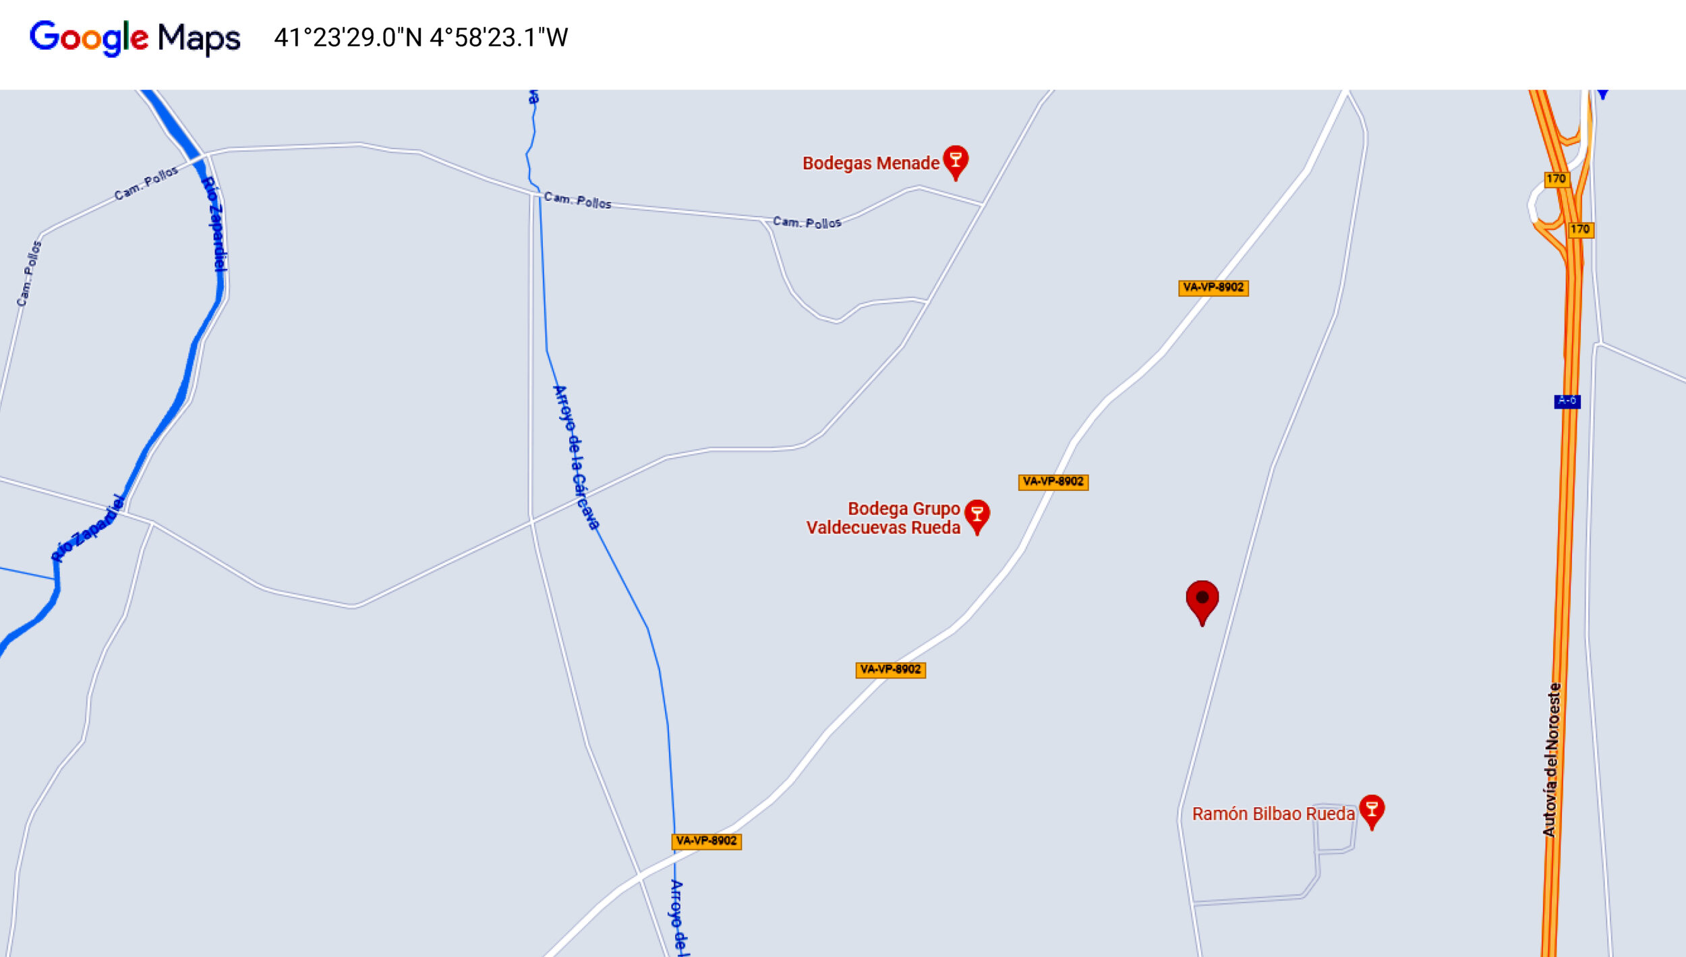Click the Ramón Bilbao Rueda winery pin

pos(1372,812)
